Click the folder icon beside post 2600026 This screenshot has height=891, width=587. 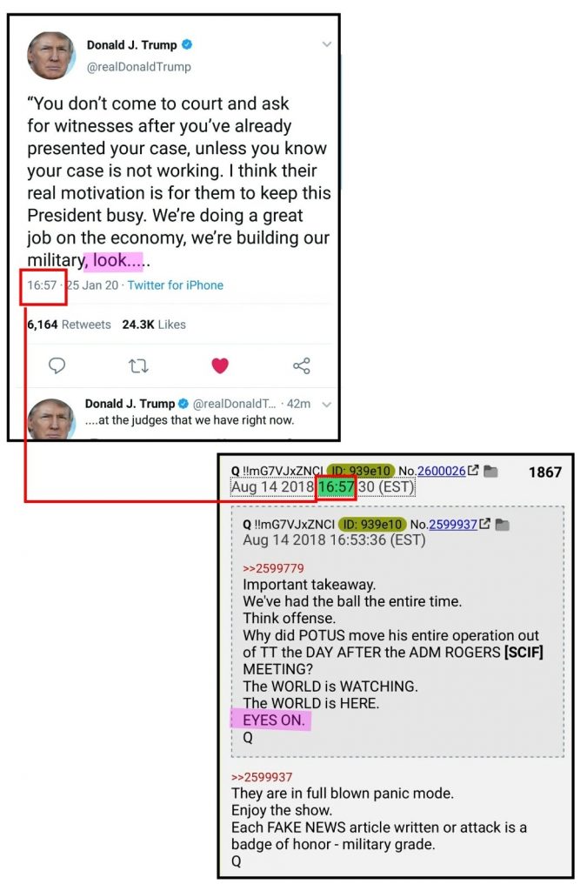[490, 471]
